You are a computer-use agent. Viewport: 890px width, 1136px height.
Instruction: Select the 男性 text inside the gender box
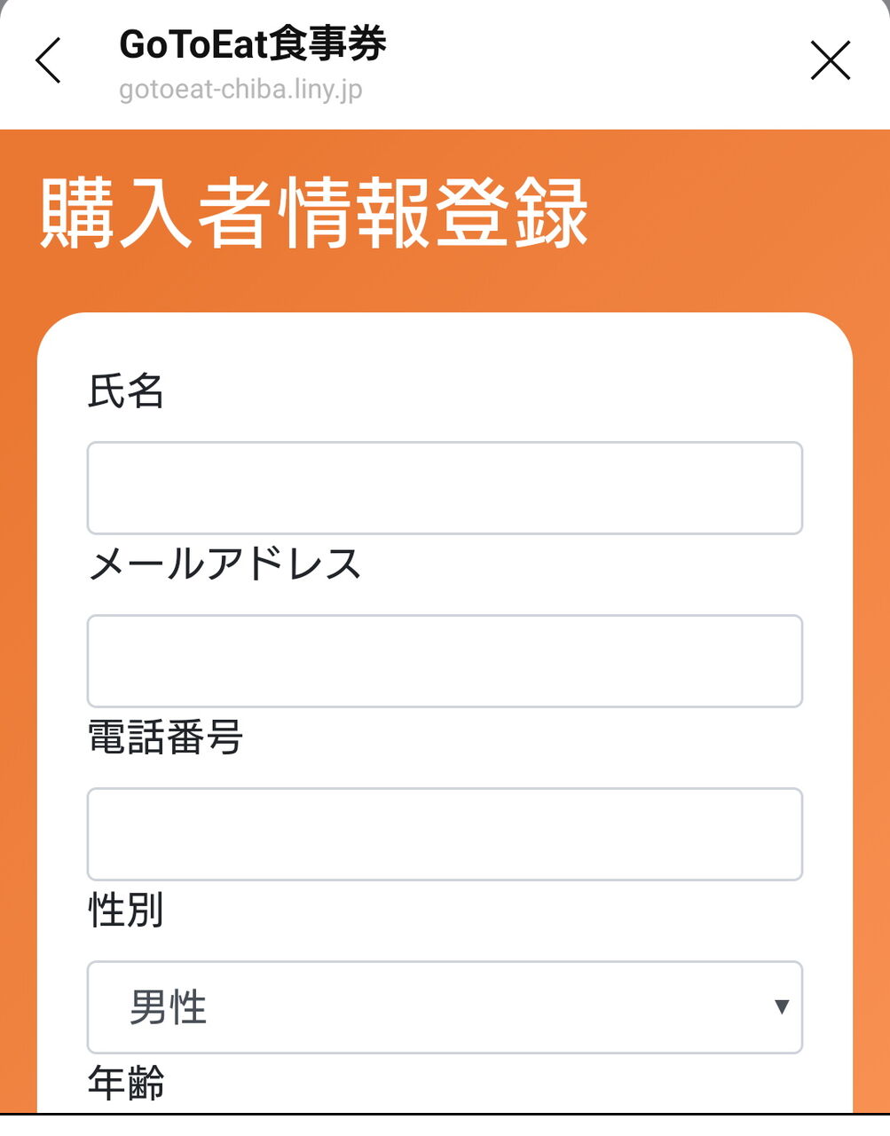click(x=169, y=1007)
